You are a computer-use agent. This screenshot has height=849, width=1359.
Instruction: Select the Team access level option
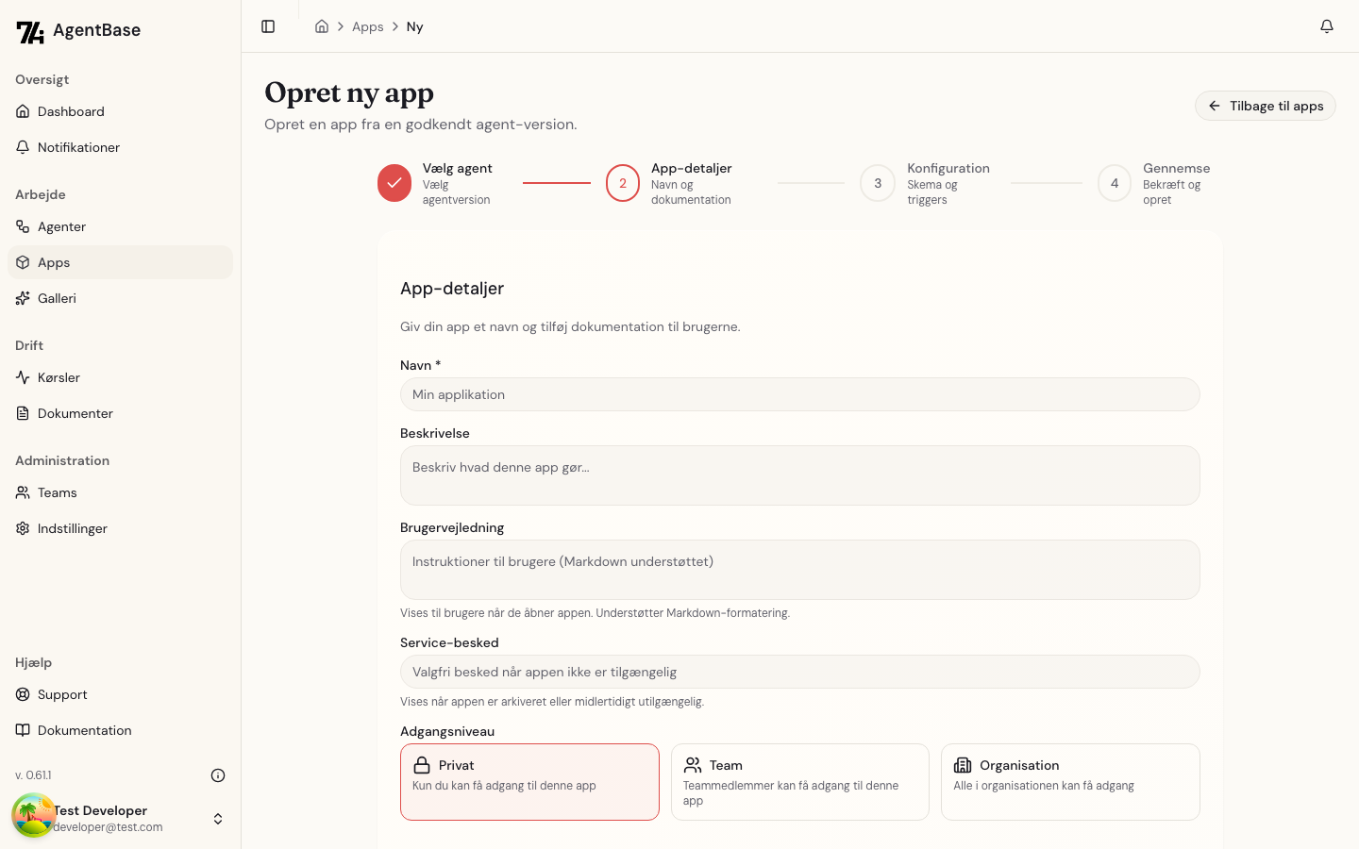800,782
